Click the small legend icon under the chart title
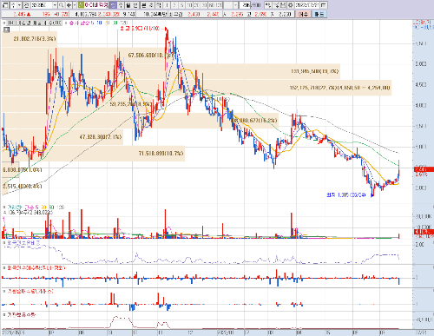Screen dimensions: 434x336 coord(6,30)
